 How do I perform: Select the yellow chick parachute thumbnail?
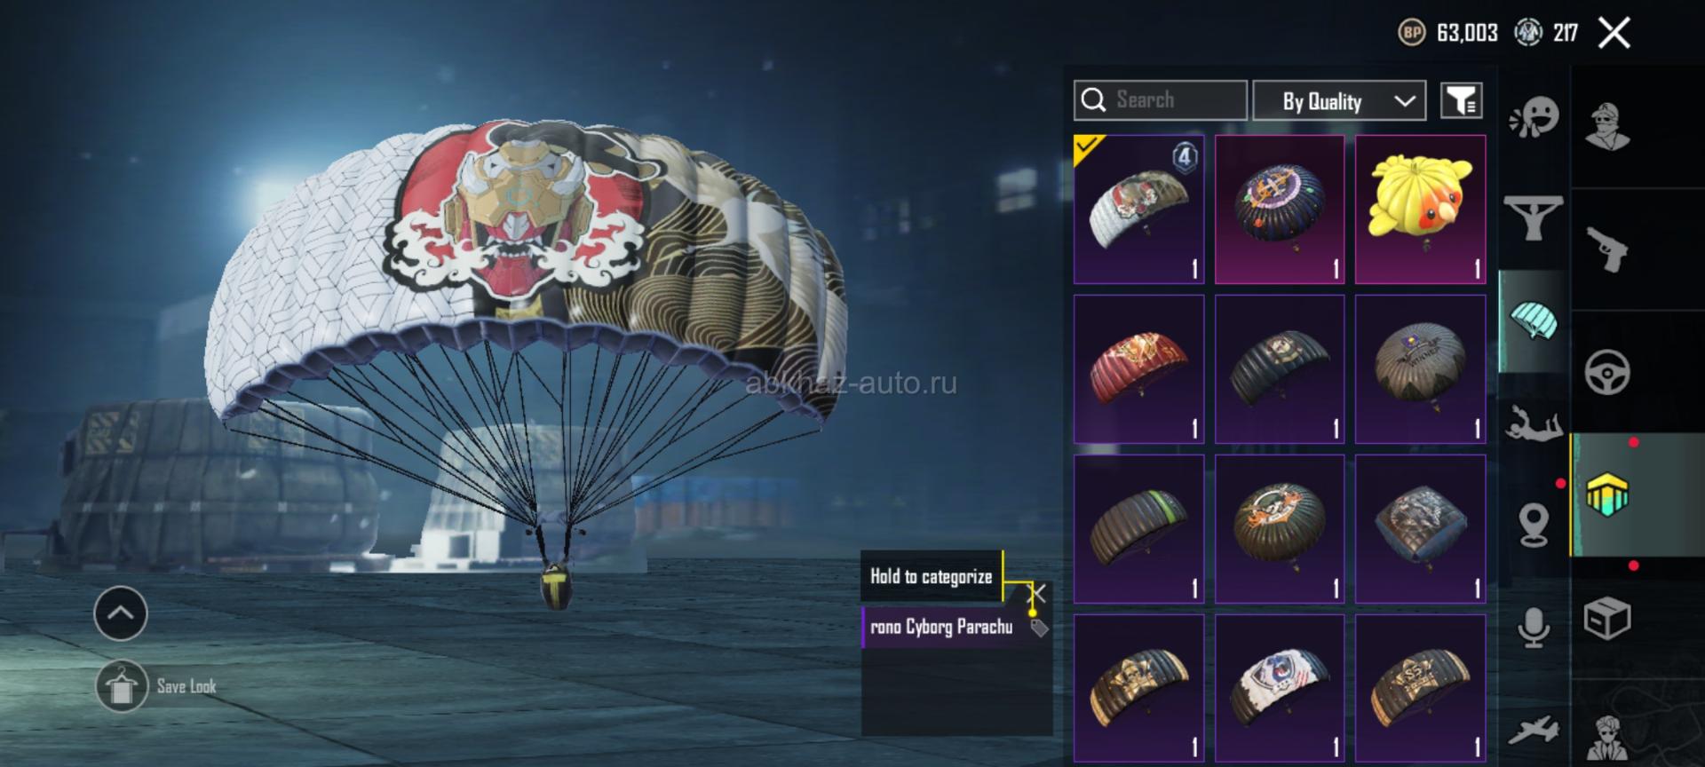click(1421, 210)
